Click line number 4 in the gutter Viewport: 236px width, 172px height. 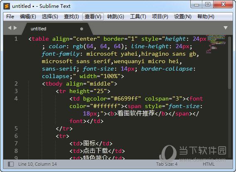pyautogui.click(x=16, y=98)
